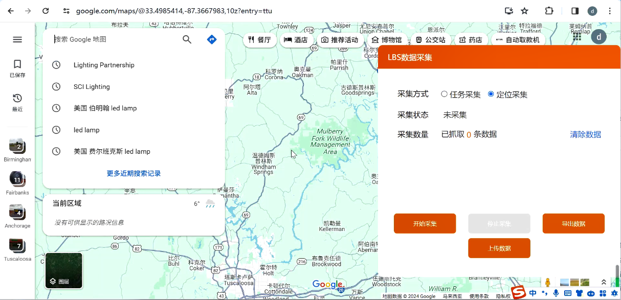Toggle the Sogou punctuation mode icon
621x300 pixels.
[x=545, y=293]
